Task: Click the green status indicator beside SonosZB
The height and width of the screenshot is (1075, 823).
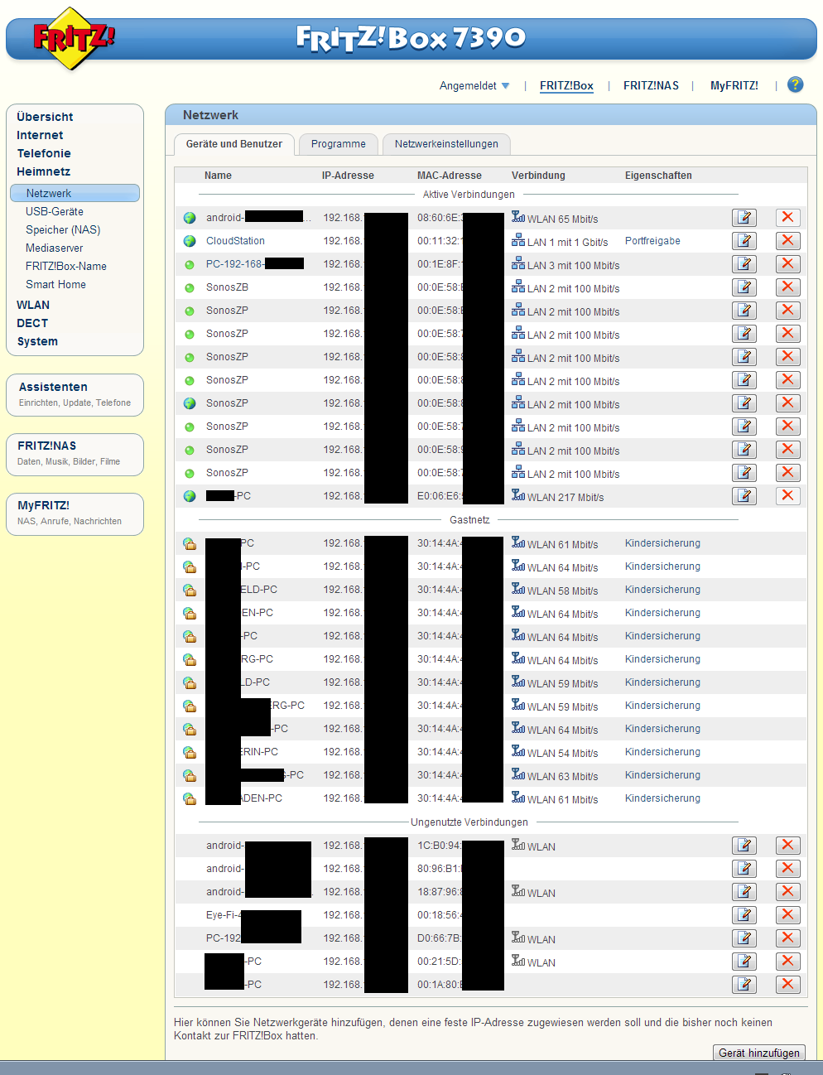Action: 189,287
